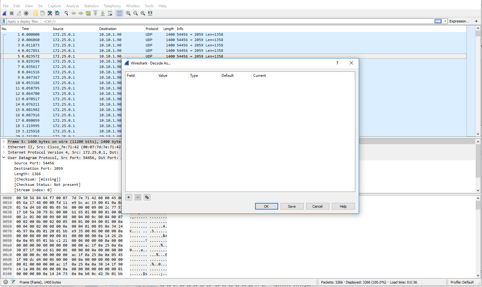Click the go to specified packet icon

88,13
